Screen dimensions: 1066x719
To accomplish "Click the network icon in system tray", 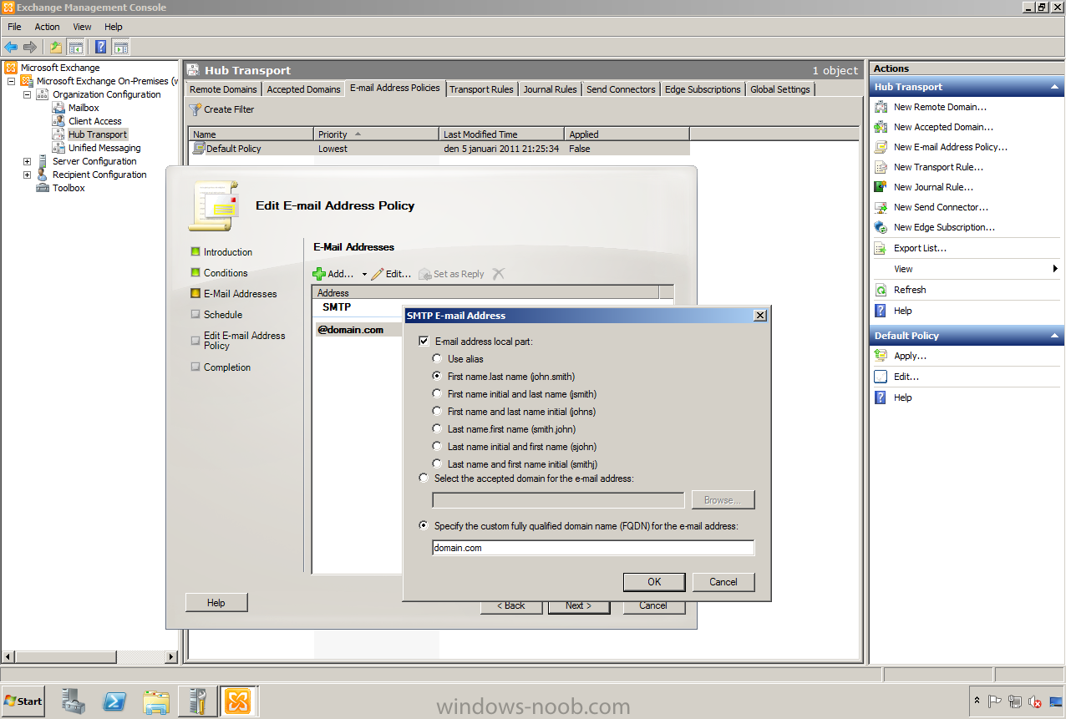I will point(1015,702).
